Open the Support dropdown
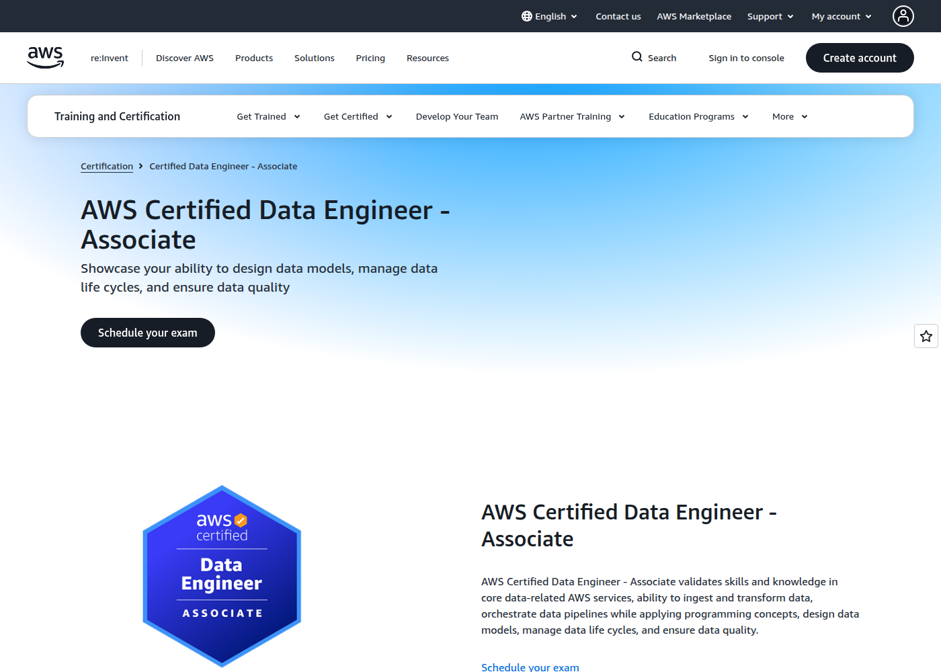This screenshot has height=672, width=941. coord(770,16)
